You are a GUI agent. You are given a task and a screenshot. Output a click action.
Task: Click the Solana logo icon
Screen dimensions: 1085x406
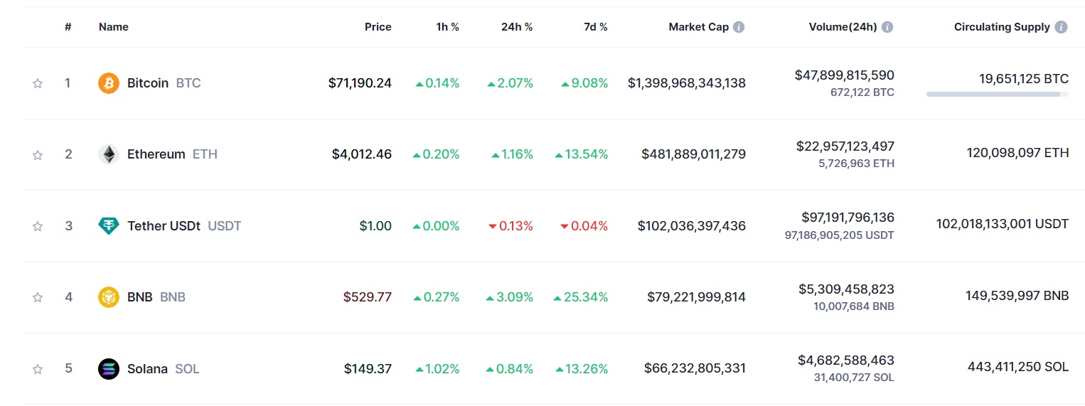[x=109, y=369]
